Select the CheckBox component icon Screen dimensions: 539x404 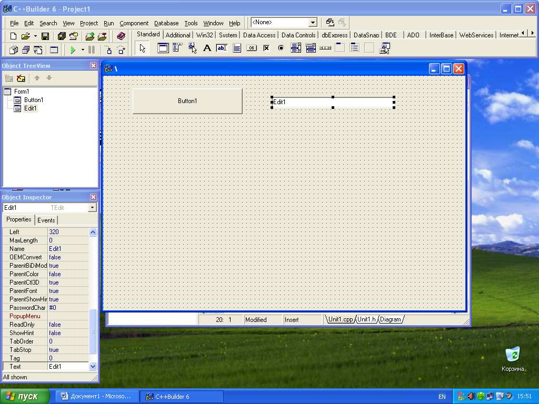tap(266, 48)
